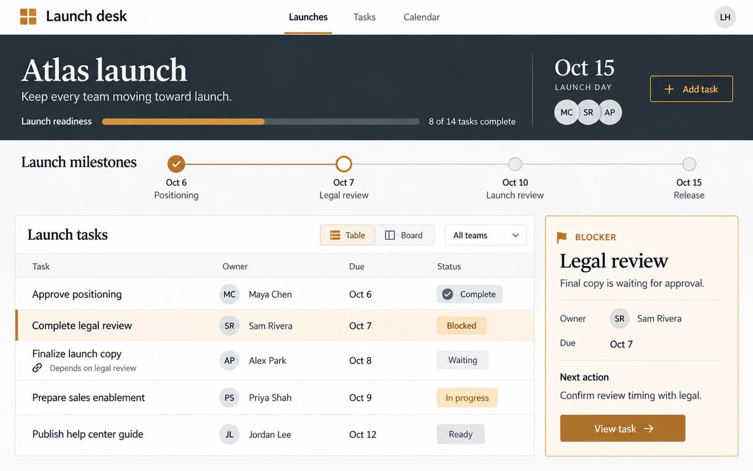The width and height of the screenshot is (753, 471).
Task: Click the Status column header
Action: click(449, 266)
